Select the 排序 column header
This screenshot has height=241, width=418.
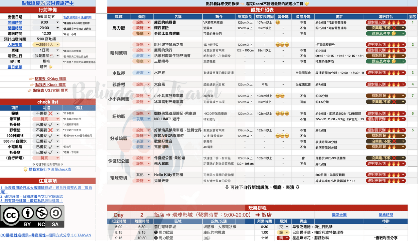(x=413, y=17)
